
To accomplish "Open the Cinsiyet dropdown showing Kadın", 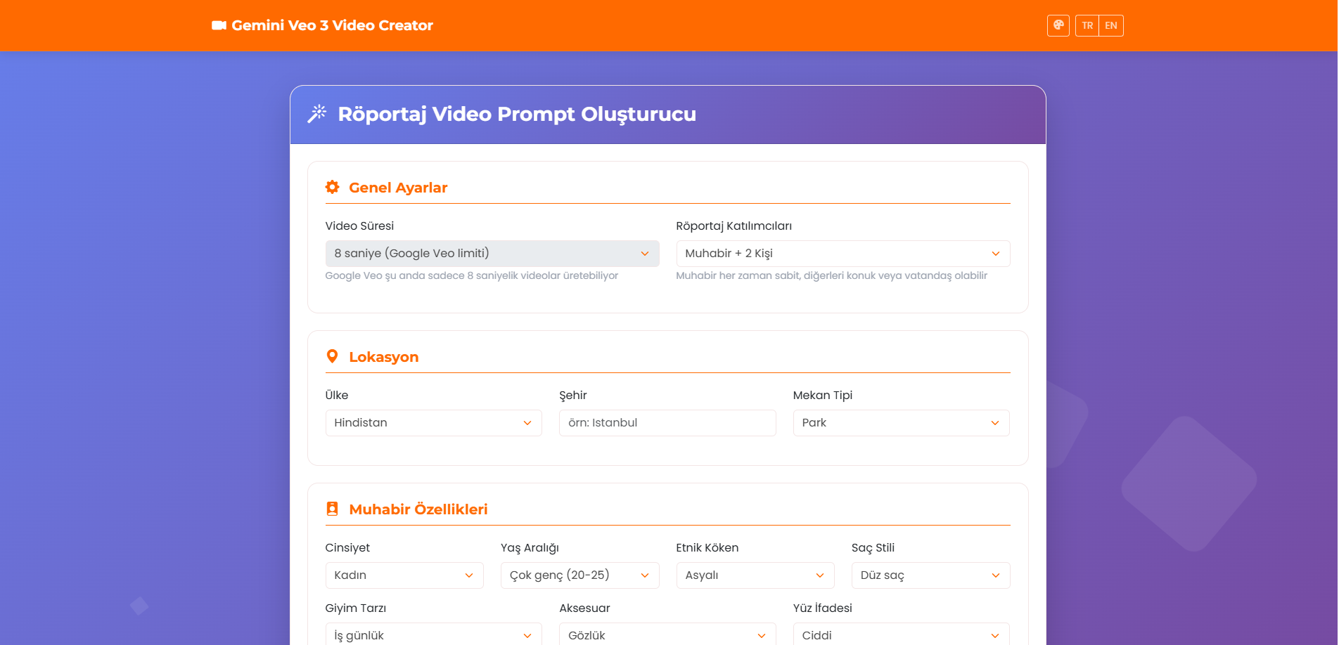I will tap(404, 575).
